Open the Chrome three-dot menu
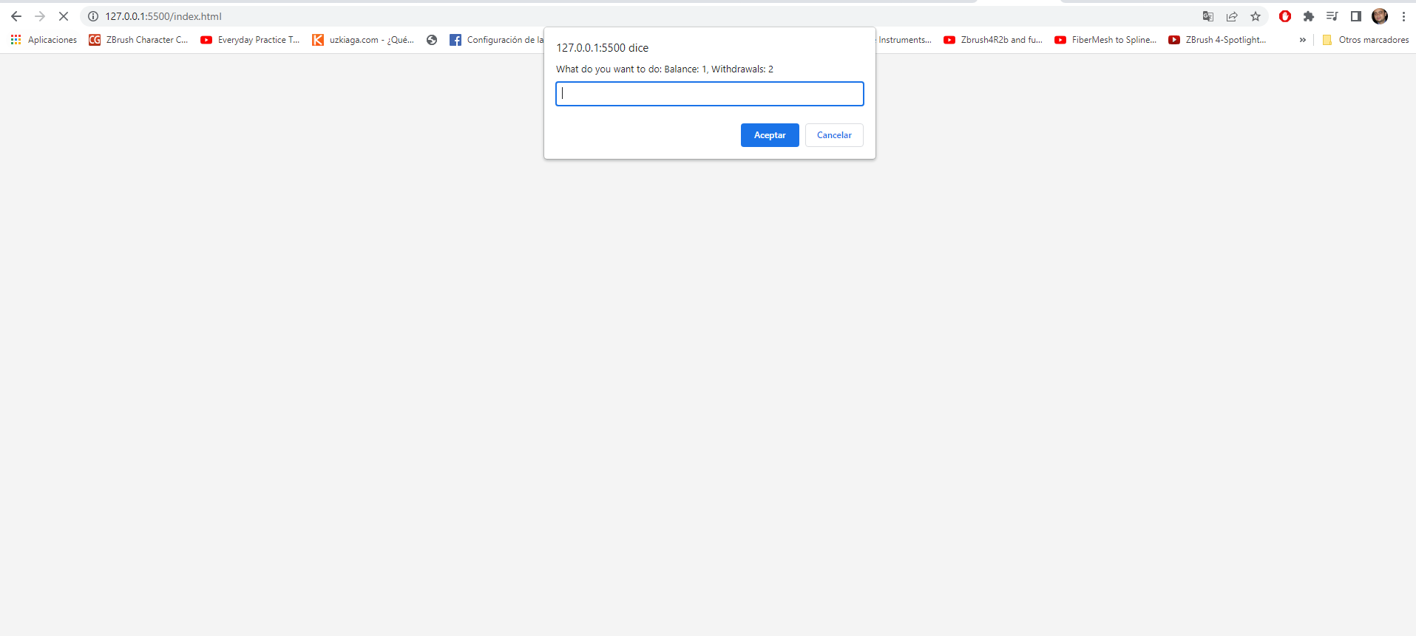1416x636 pixels. 1403,16
